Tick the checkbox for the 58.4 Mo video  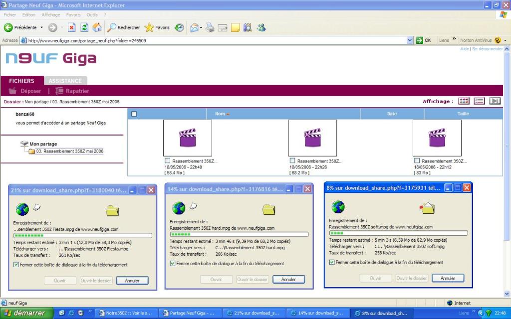(x=167, y=161)
